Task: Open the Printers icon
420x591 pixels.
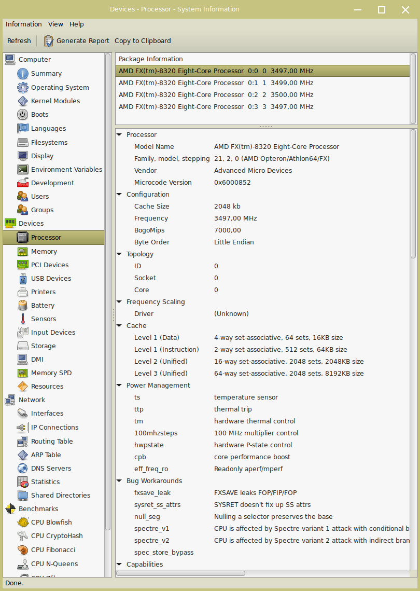Action: coord(23,292)
